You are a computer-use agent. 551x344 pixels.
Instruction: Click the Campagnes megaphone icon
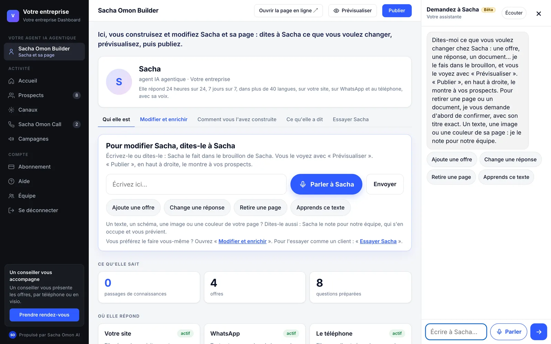click(11, 139)
